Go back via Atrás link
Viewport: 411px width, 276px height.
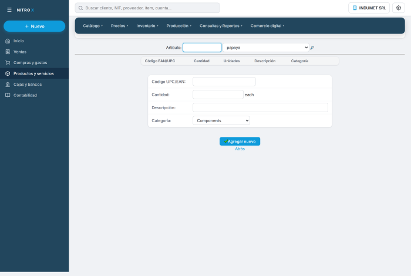pos(240,149)
